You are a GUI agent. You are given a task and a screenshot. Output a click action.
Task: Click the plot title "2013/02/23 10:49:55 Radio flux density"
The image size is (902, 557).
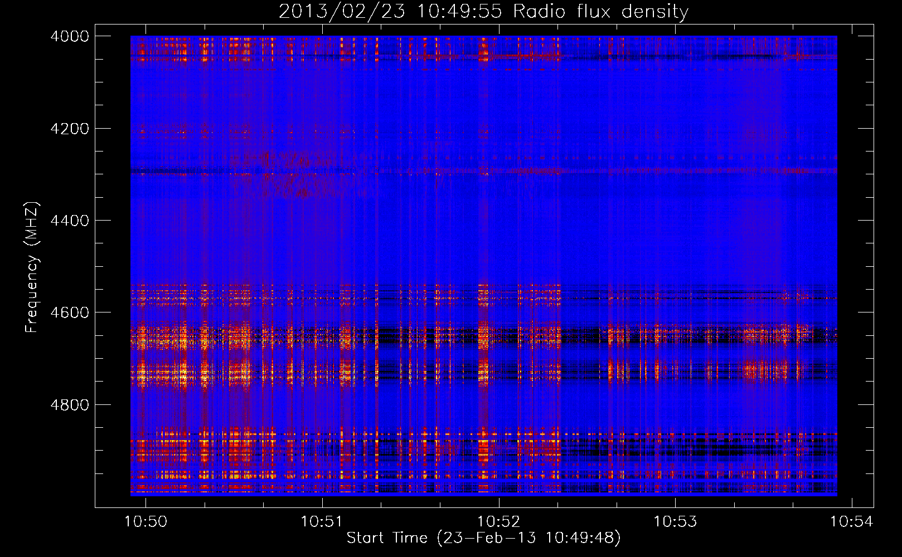(483, 12)
